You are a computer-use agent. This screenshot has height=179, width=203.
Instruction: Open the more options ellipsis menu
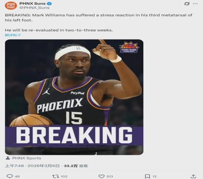coord(195,4)
